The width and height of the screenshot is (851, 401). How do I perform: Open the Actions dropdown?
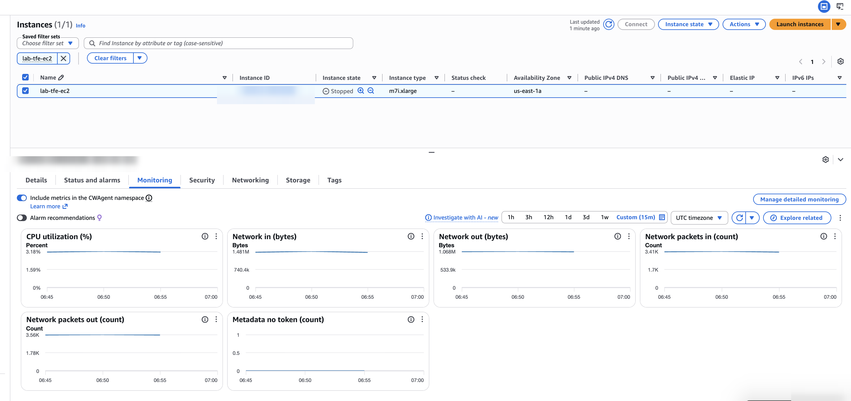[744, 24]
